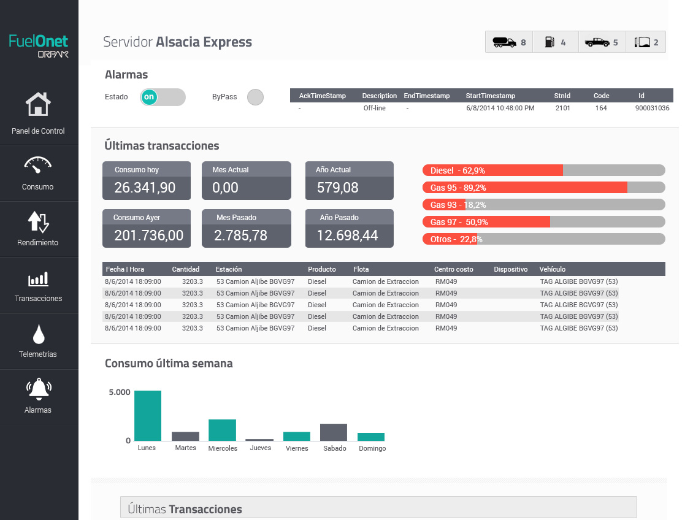Click the Panel de Control house icon
The image size is (693, 520).
pos(38,104)
